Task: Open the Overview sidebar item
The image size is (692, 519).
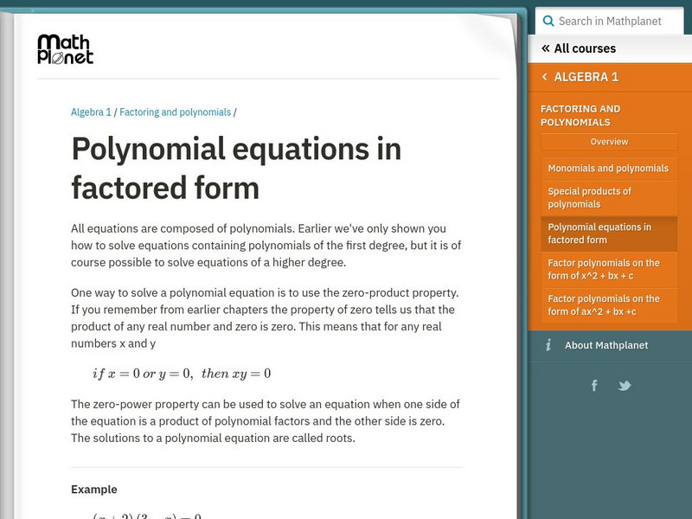Action: click(x=609, y=142)
